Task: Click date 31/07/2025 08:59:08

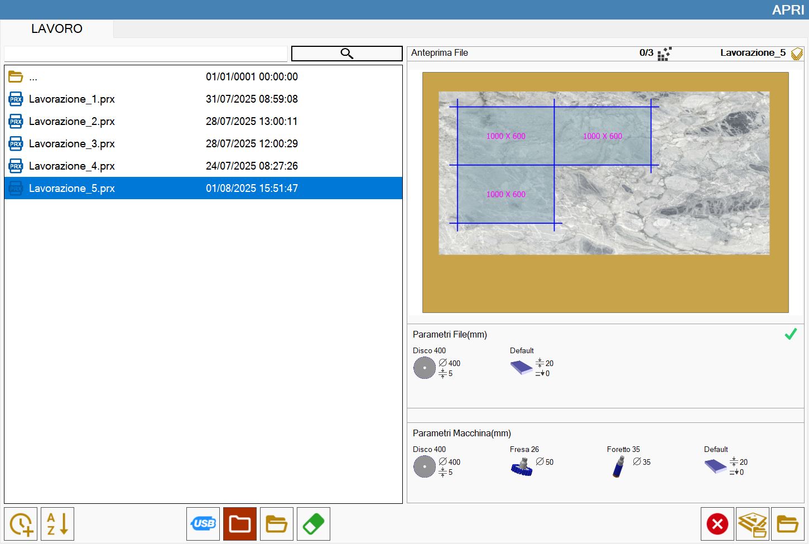Action: click(252, 99)
